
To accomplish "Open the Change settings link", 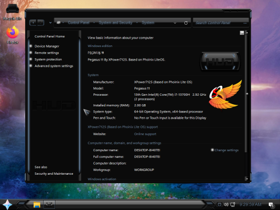I will 226,150.
